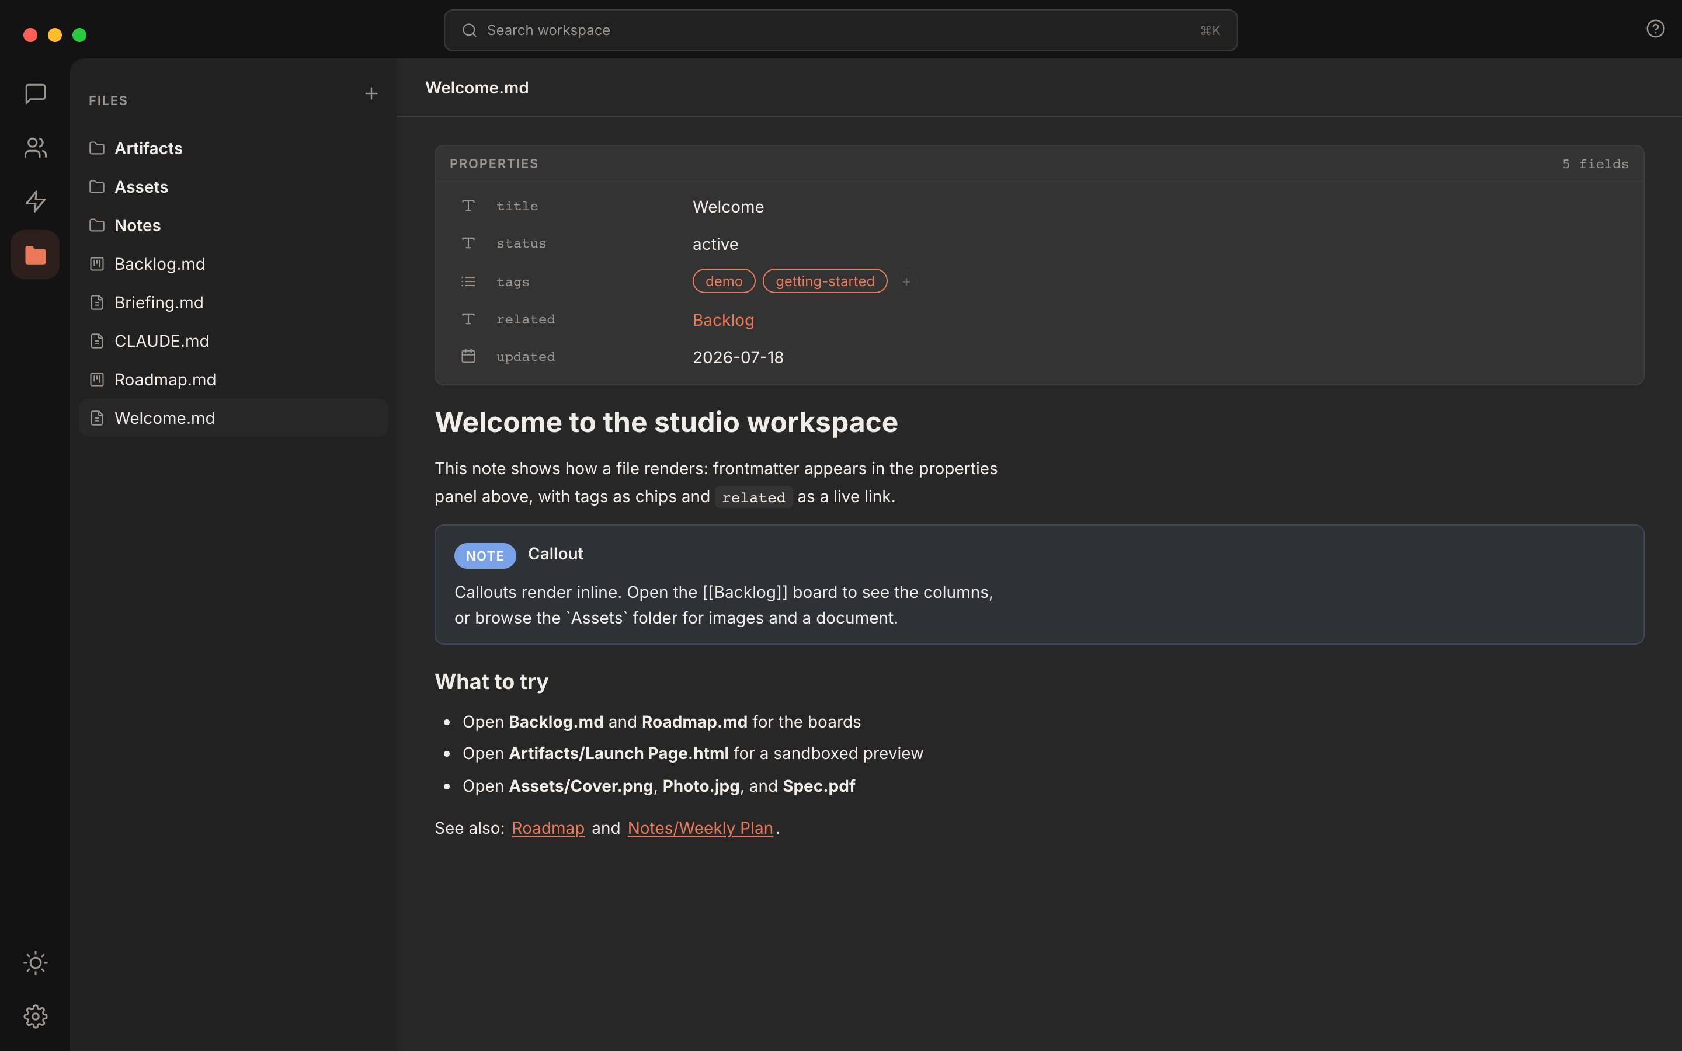Click the related property text-type icon

[x=468, y=319]
